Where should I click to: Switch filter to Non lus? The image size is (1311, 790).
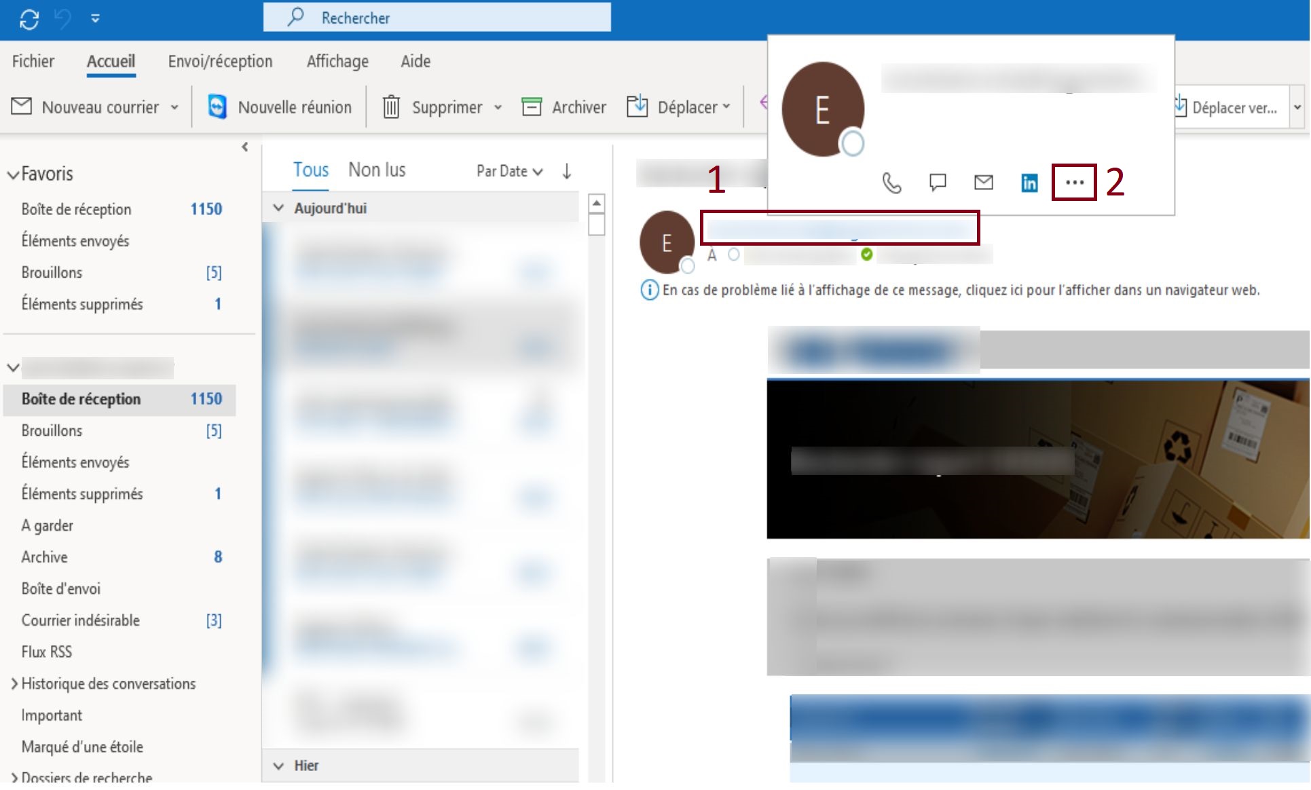point(377,170)
